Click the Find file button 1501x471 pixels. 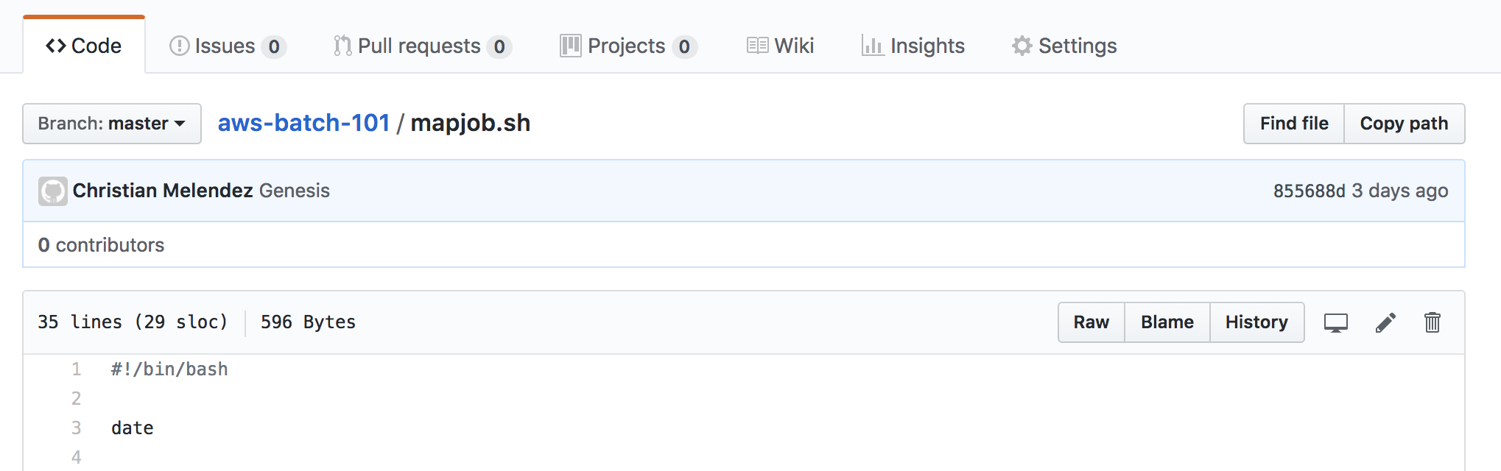coord(1293,124)
